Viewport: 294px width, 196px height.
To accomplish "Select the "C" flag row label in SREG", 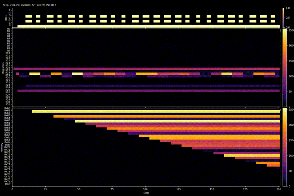I will pyautogui.click(x=9, y=25).
